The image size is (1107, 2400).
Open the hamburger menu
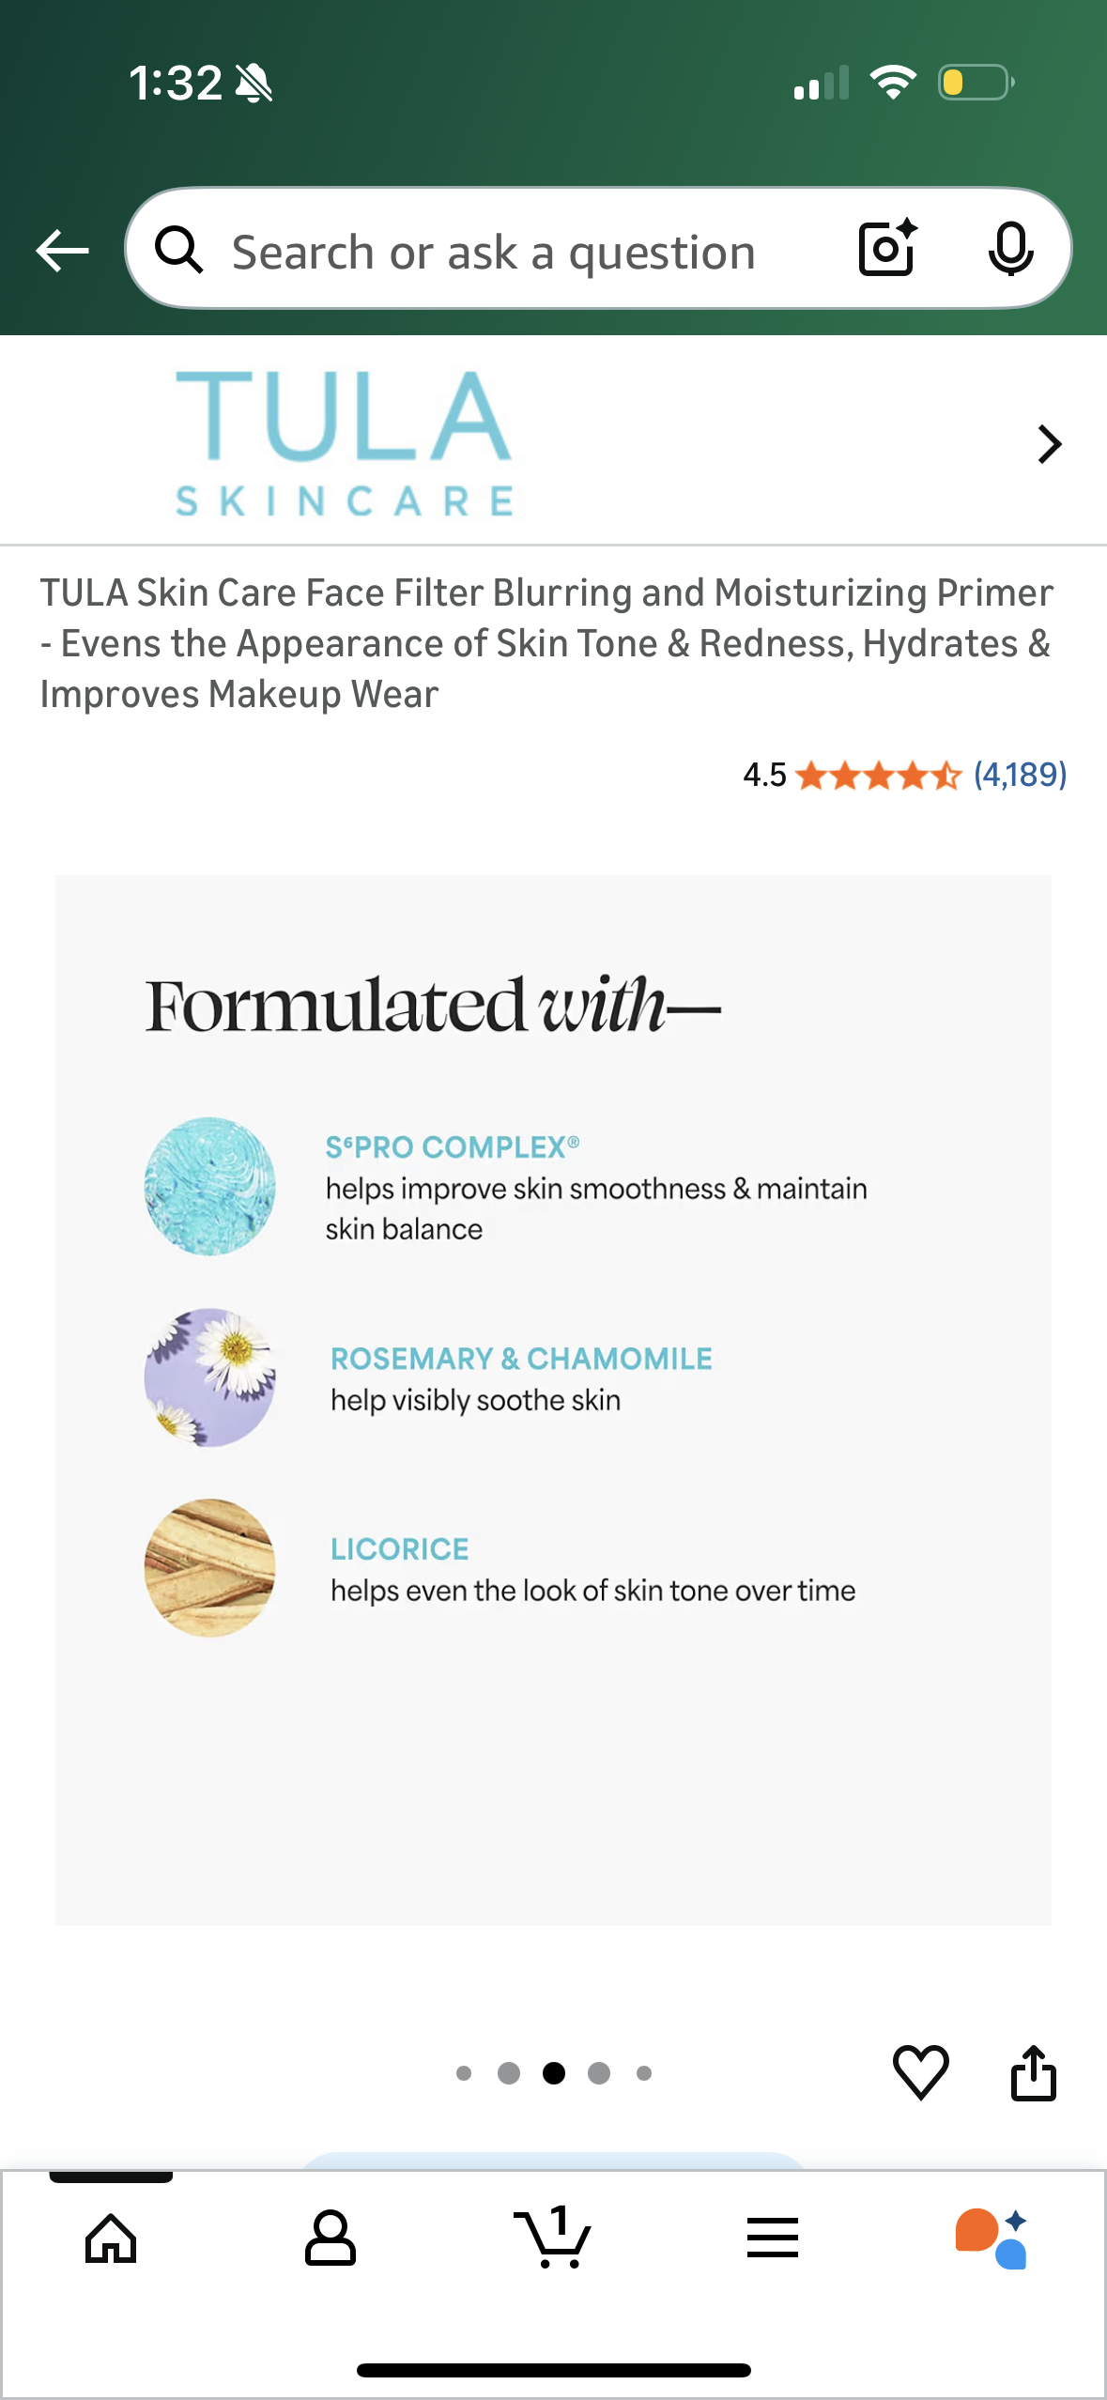[x=773, y=2238]
